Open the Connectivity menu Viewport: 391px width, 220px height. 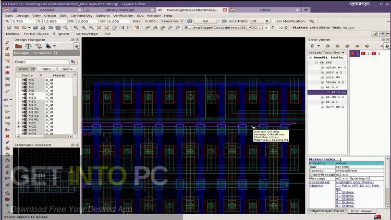click(81, 16)
